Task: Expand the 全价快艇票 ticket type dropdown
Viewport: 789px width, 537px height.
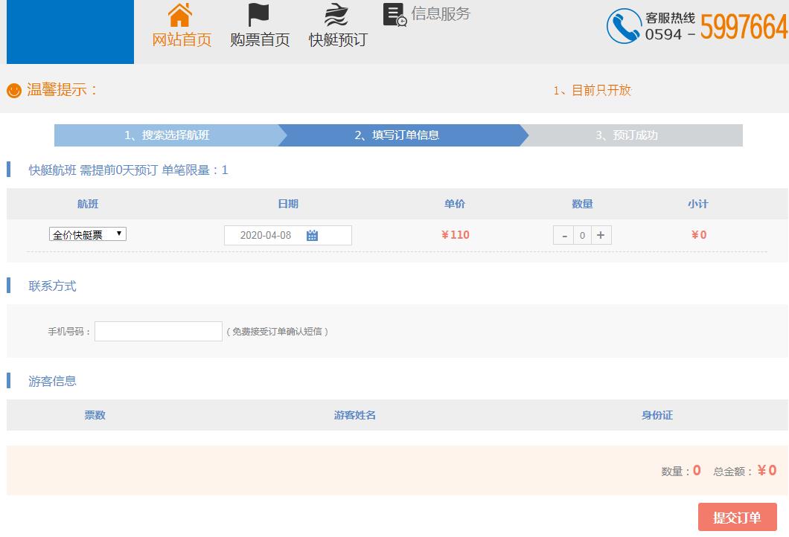Action: (88, 234)
